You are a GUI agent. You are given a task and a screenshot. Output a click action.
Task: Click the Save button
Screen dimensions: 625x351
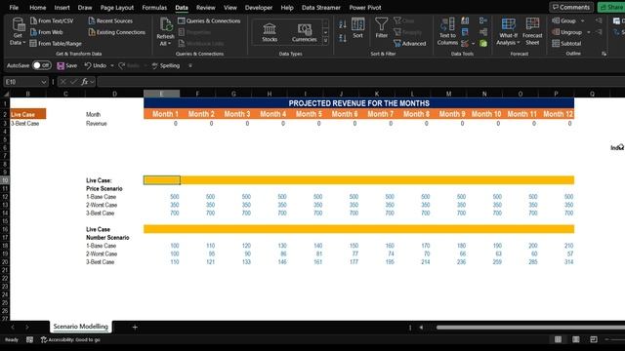(67, 65)
